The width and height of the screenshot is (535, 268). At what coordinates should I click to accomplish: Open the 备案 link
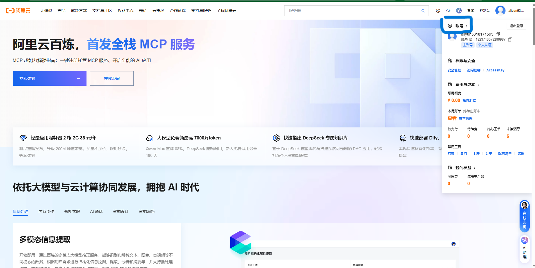(471, 11)
